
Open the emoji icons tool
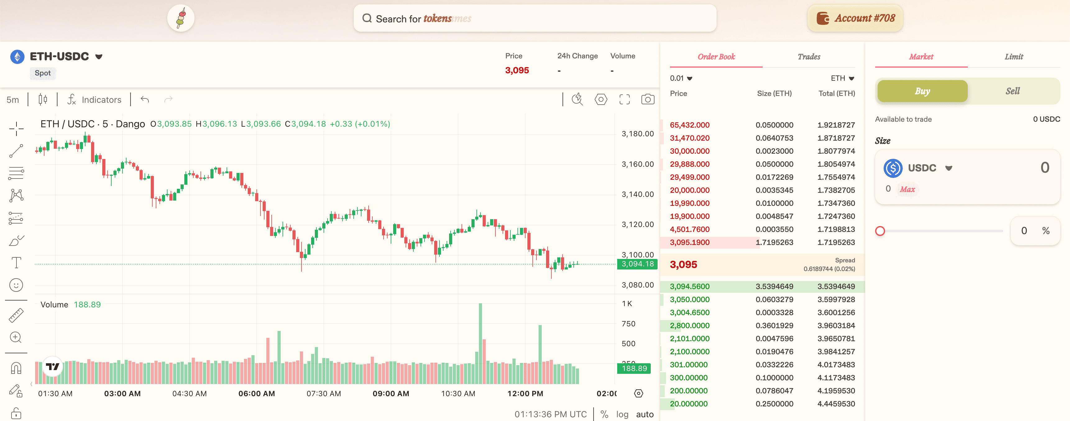pos(16,285)
